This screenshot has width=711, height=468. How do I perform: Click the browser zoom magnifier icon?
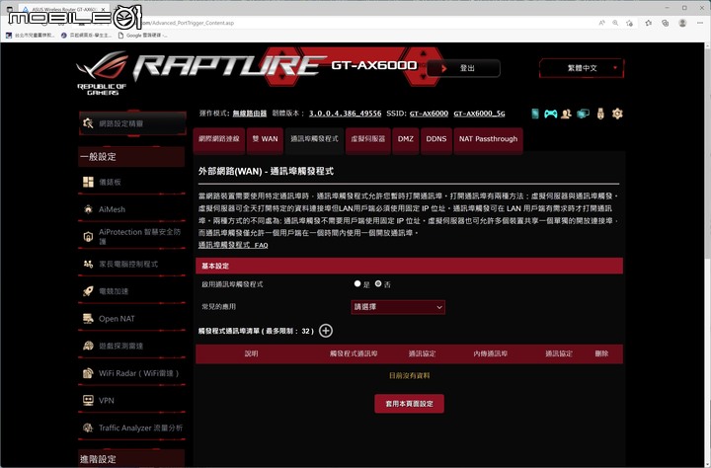pyautogui.click(x=615, y=23)
